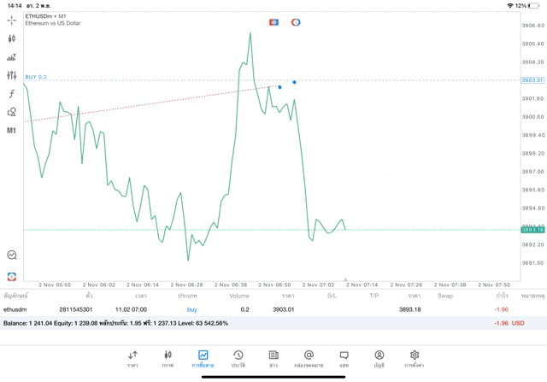
Task: Switch to the Chart (กราฟ) tab
Action: pos(168,358)
